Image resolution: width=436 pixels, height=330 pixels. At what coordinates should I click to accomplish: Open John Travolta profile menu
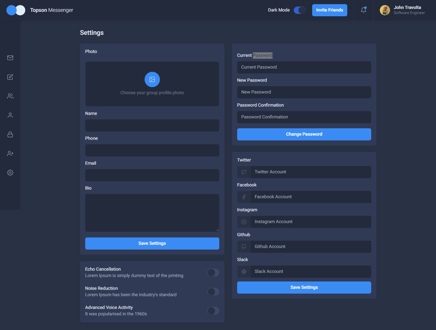point(402,10)
